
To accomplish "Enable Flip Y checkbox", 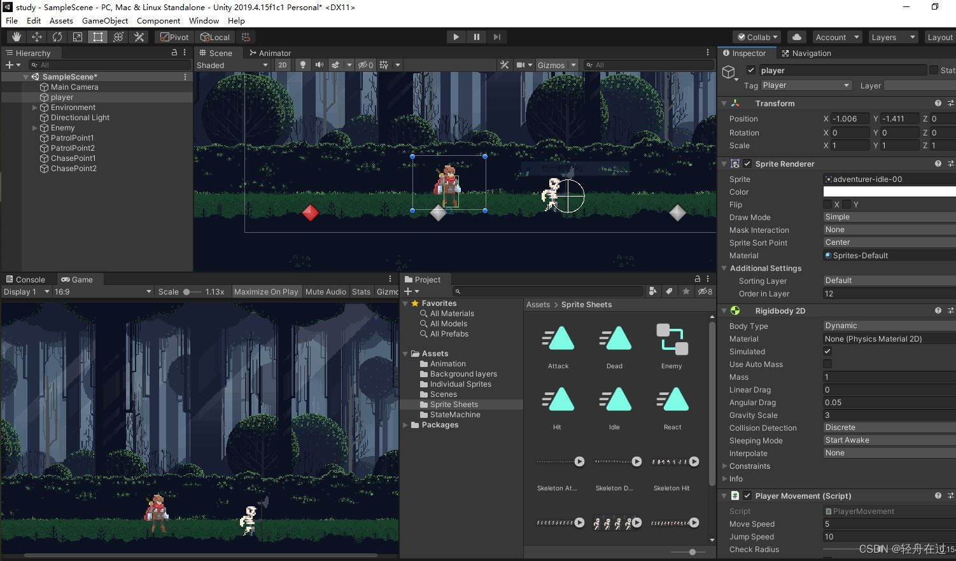I will pos(847,204).
